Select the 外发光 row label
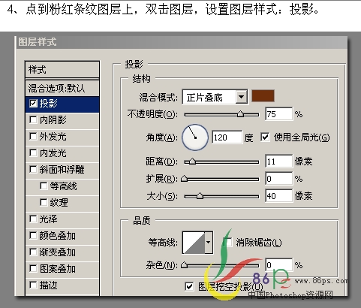This screenshot has width=361, height=308. tap(53, 136)
